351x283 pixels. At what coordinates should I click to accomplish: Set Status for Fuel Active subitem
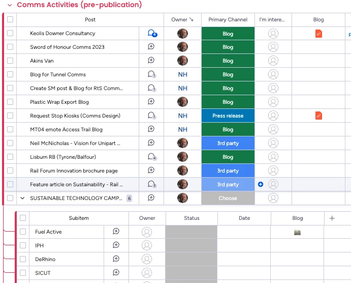click(192, 232)
